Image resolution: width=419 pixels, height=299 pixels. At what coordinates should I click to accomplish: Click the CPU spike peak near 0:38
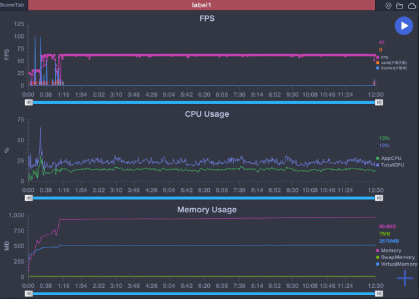(41, 127)
